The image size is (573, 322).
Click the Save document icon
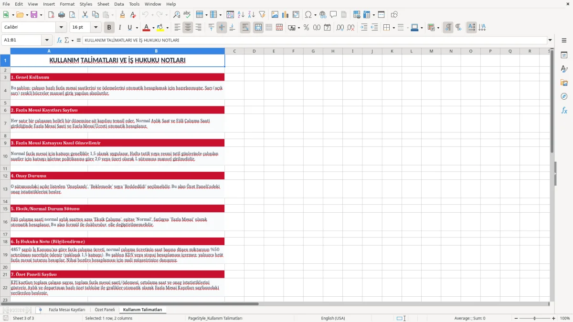click(34, 15)
